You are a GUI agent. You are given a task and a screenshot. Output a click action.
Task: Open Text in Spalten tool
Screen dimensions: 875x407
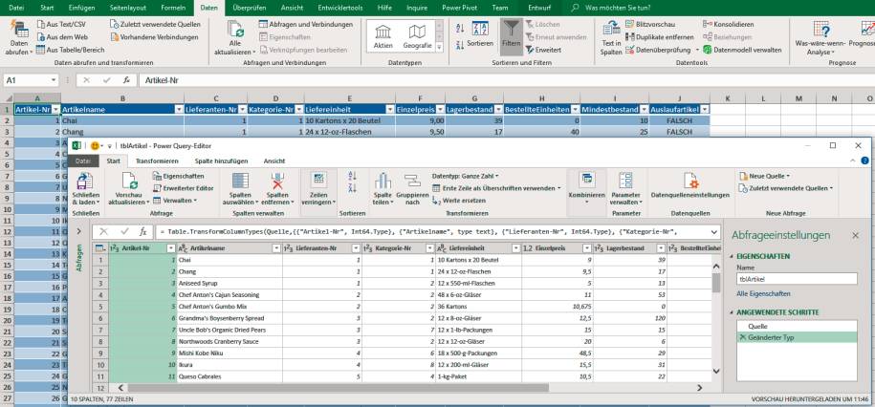click(611, 38)
